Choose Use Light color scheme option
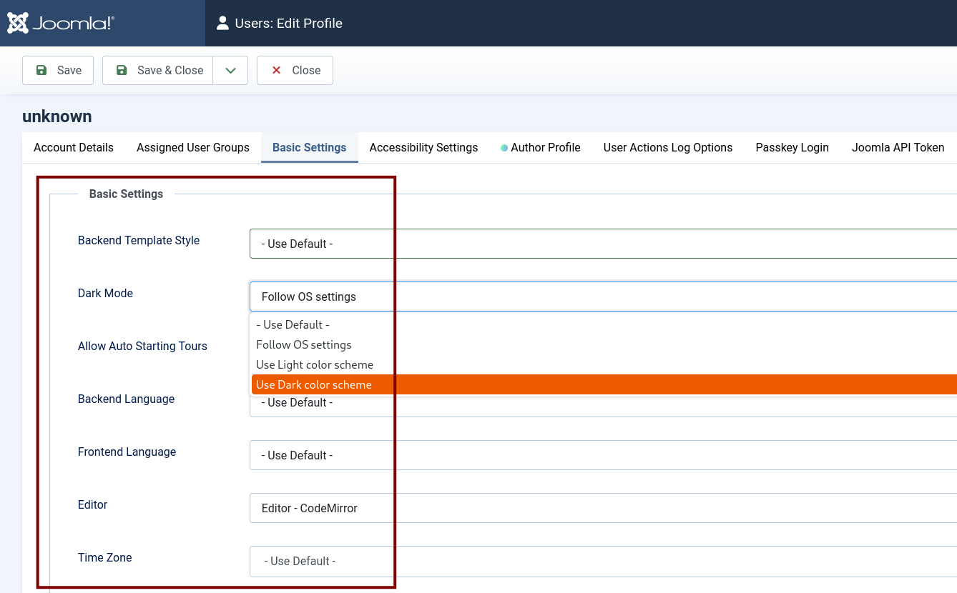This screenshot has width=957, height=593. (315, 364)
